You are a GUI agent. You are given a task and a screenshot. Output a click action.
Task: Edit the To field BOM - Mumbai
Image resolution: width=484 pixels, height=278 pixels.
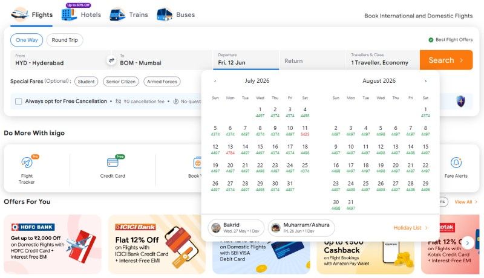(163, 60)
